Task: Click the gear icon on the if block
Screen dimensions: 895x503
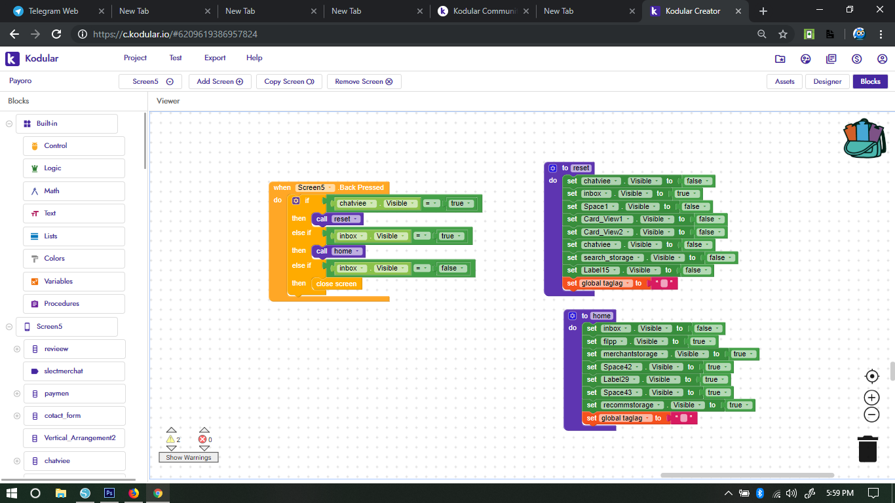Action: 296,201
